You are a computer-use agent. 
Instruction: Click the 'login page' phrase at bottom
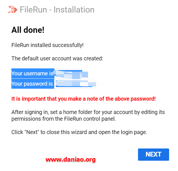134,132
